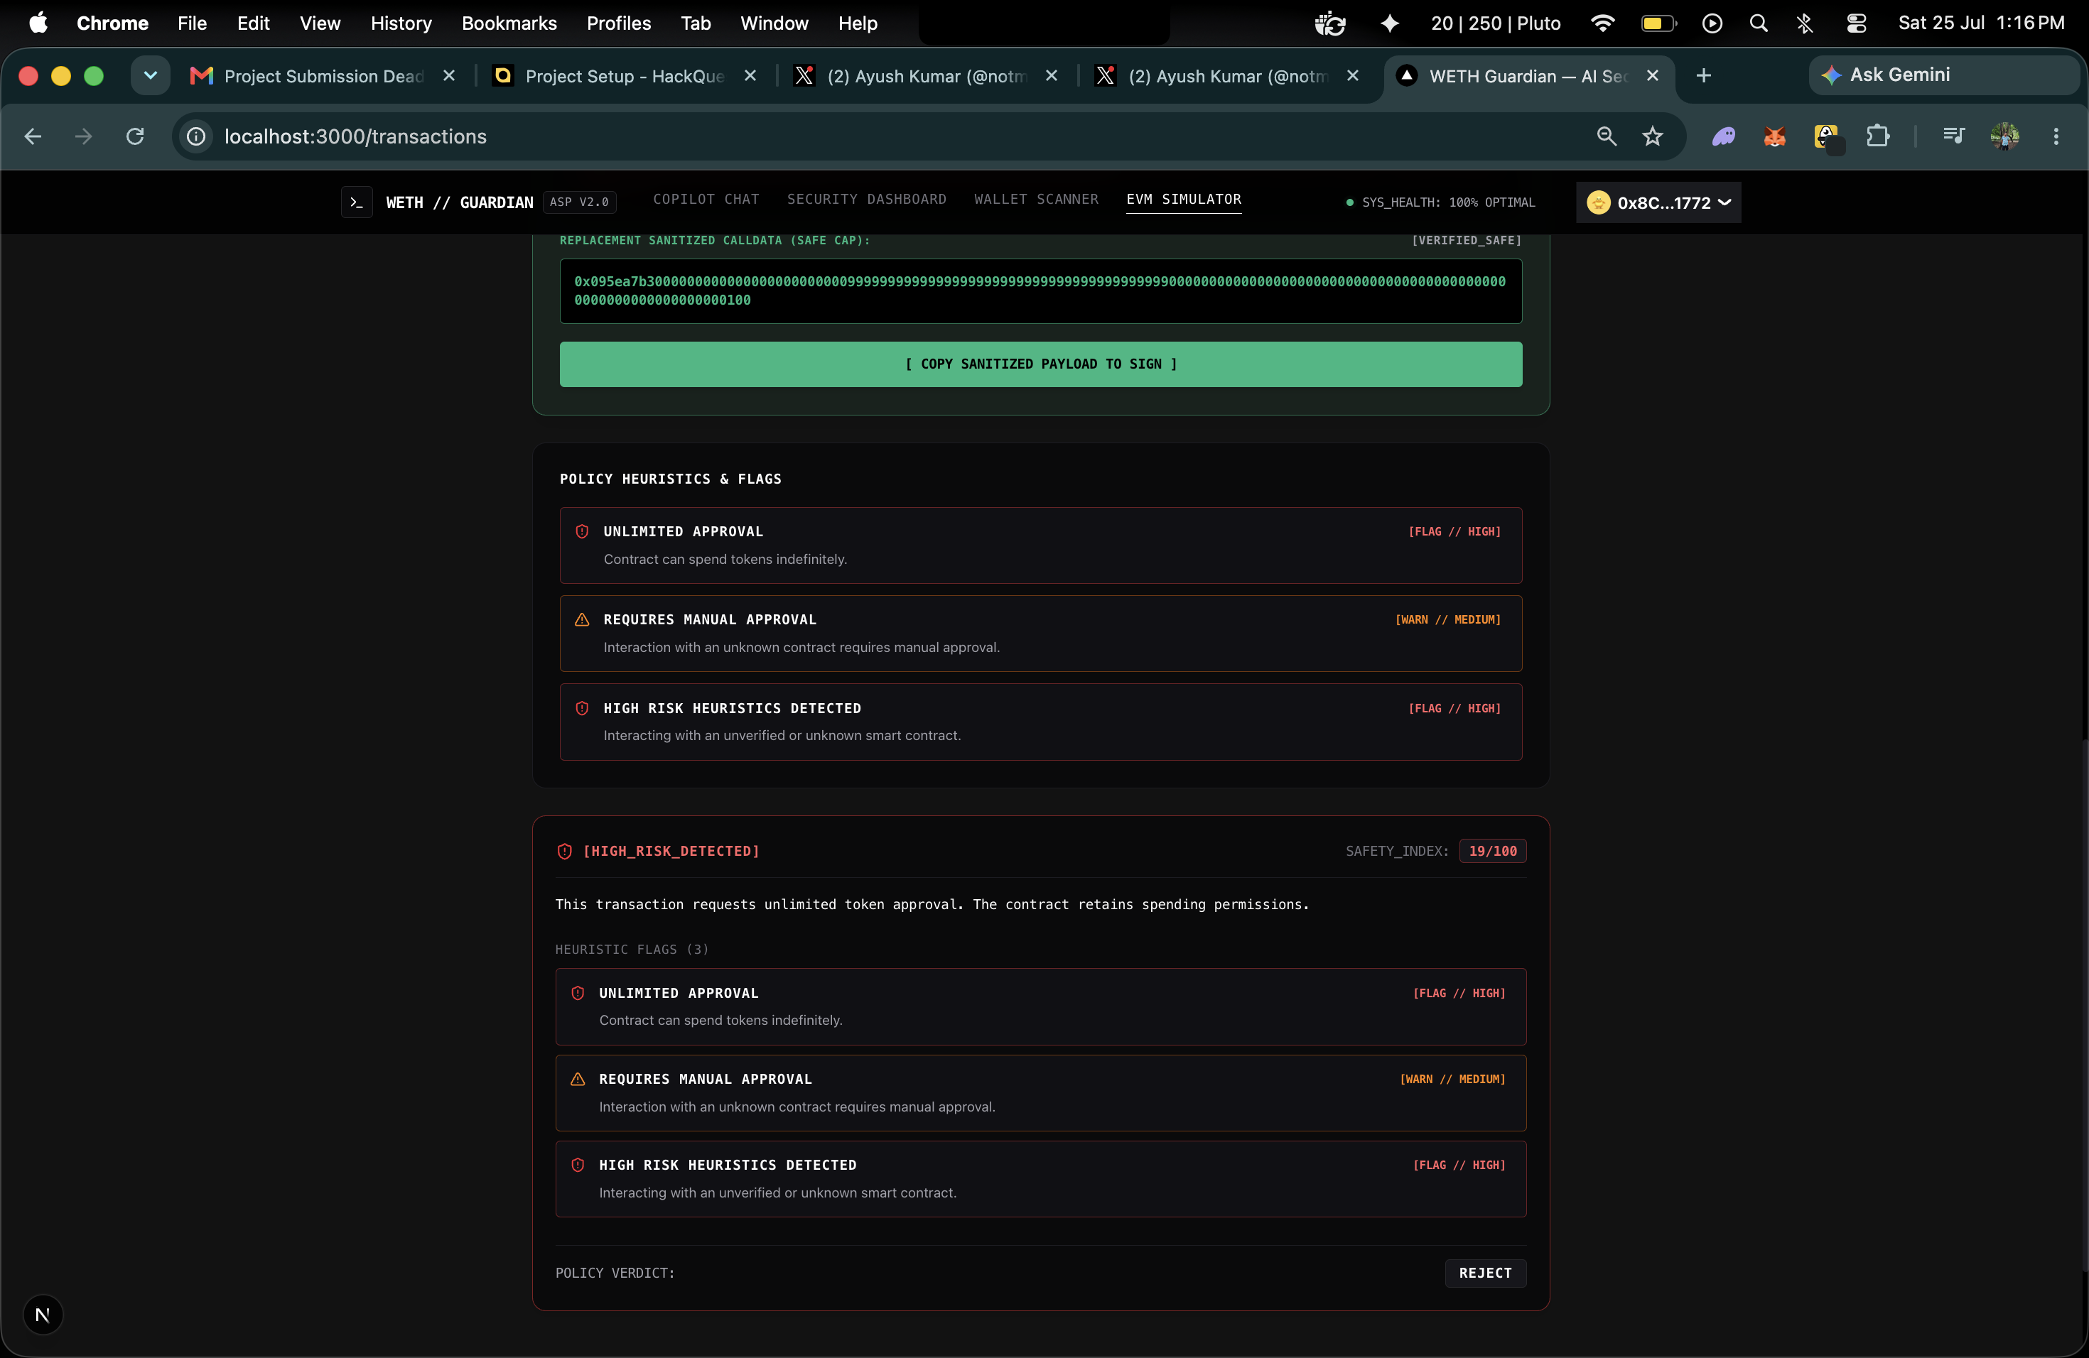Click the first [WARN // MEDIUM] tag

coord(1447,619)
